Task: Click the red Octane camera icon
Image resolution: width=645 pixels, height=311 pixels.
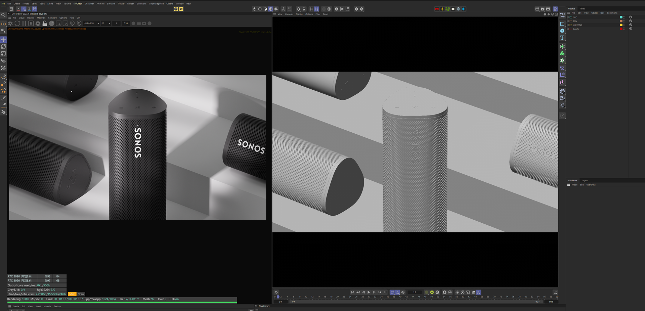Action: coord(437,9)
